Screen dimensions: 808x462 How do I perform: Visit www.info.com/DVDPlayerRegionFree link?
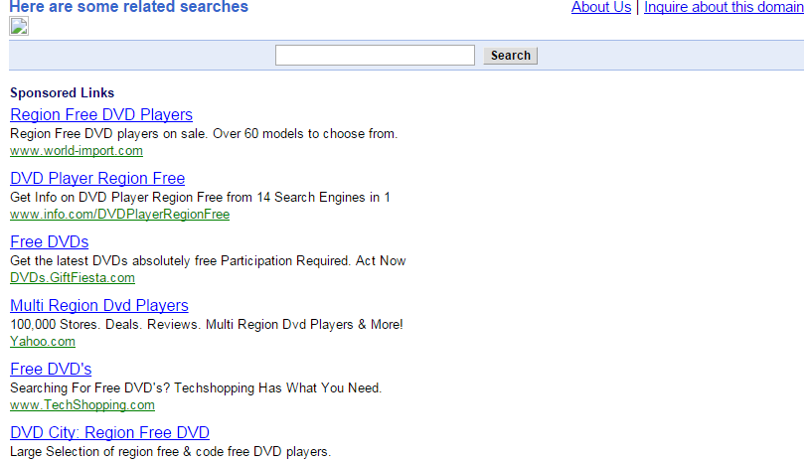tap(119, 214)
